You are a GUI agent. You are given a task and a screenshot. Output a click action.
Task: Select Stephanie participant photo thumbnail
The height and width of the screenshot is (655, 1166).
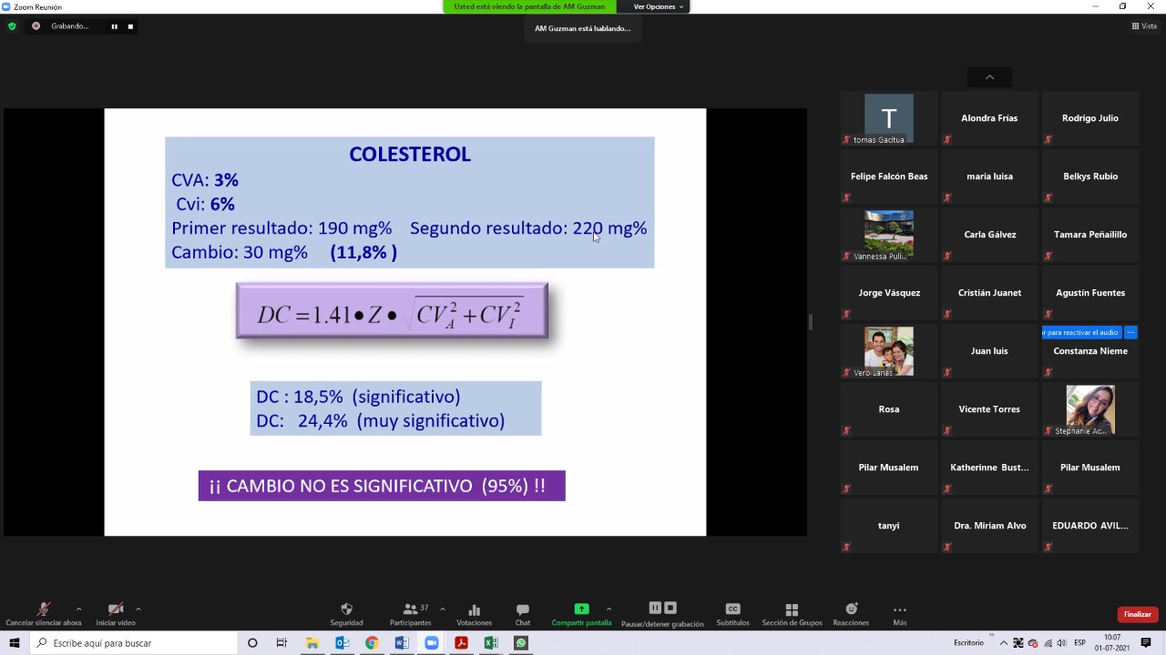click(x=1090, y=409)
